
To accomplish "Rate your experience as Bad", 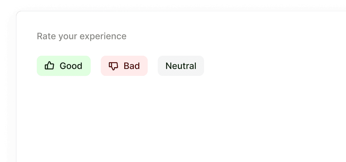I will pos(124,66).
